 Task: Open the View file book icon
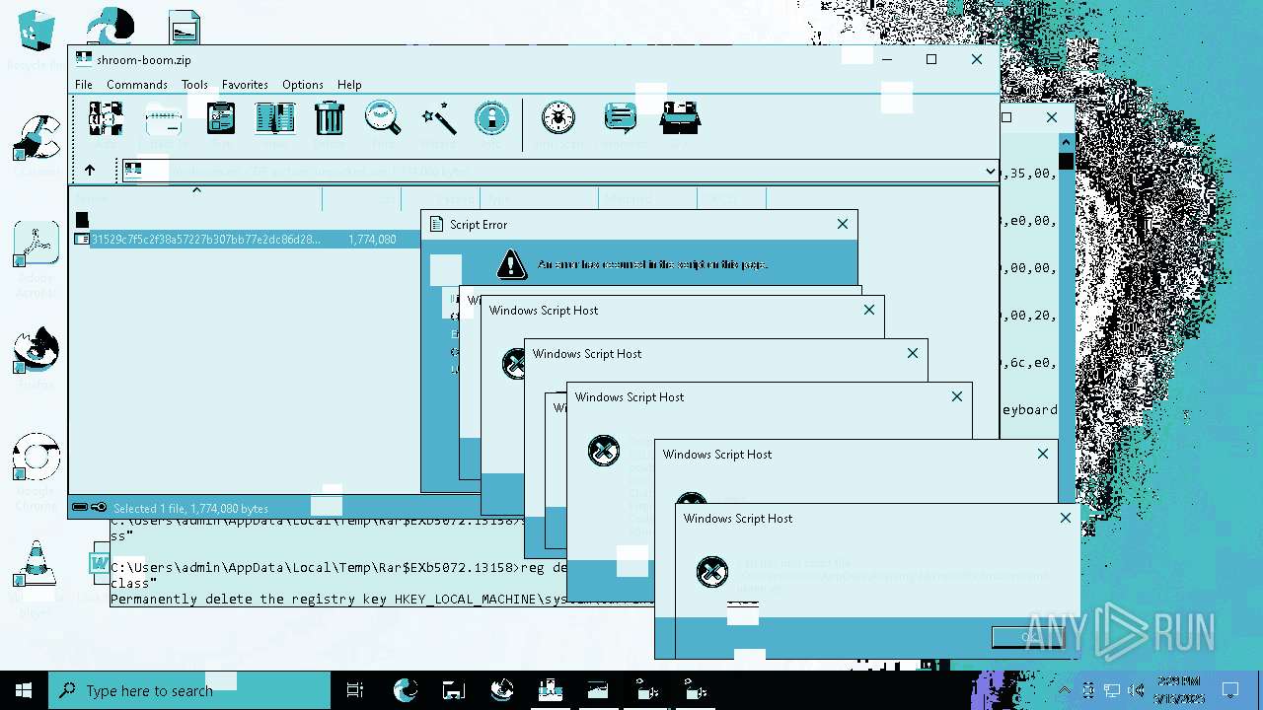275,119
